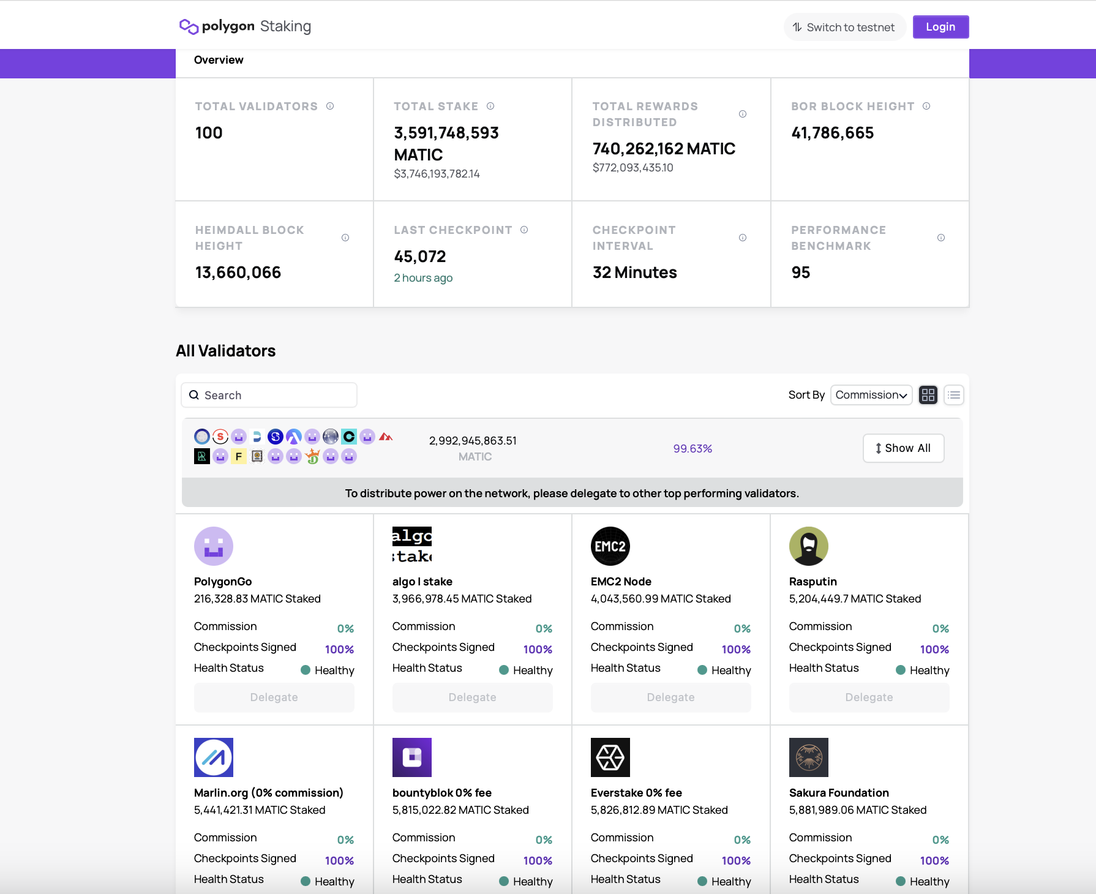Click Delegate button for Rasputin
1096x894 pixels.
pyautogui.click(x=869, y=697)
